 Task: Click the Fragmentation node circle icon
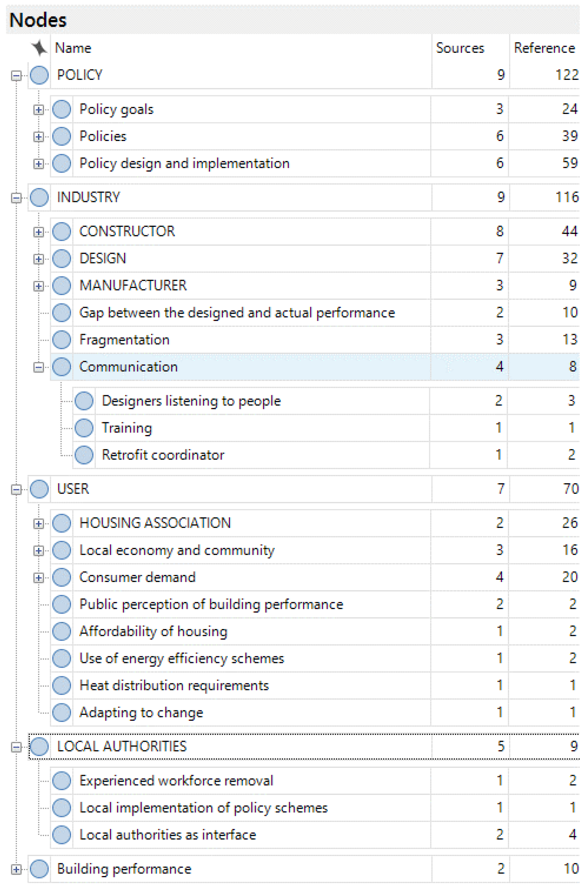(x=62, y=340)
